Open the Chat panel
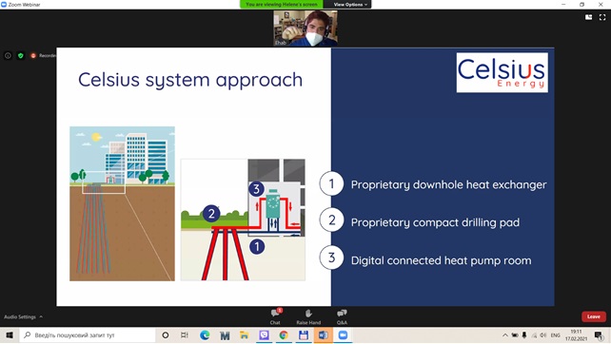Viewport: 611px width, 344px height. click(275, 316)
